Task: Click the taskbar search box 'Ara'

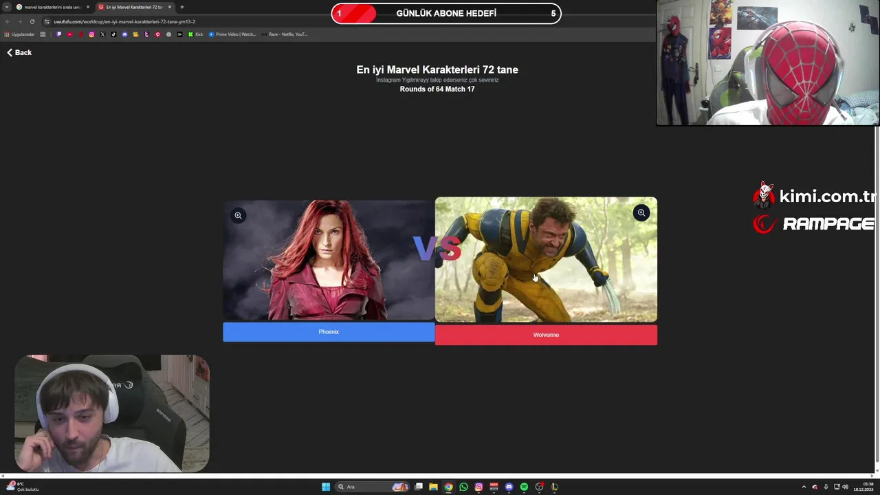Action: pyautogui.click(x=372, y=487)
